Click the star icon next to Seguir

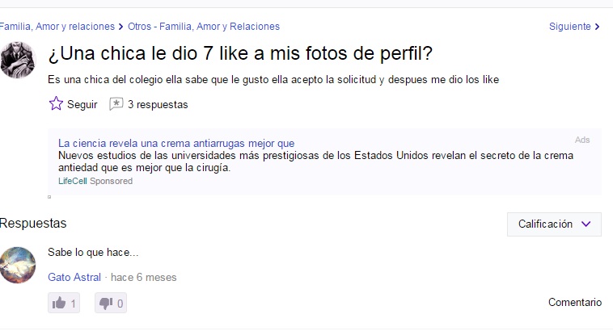pos(56,103)
